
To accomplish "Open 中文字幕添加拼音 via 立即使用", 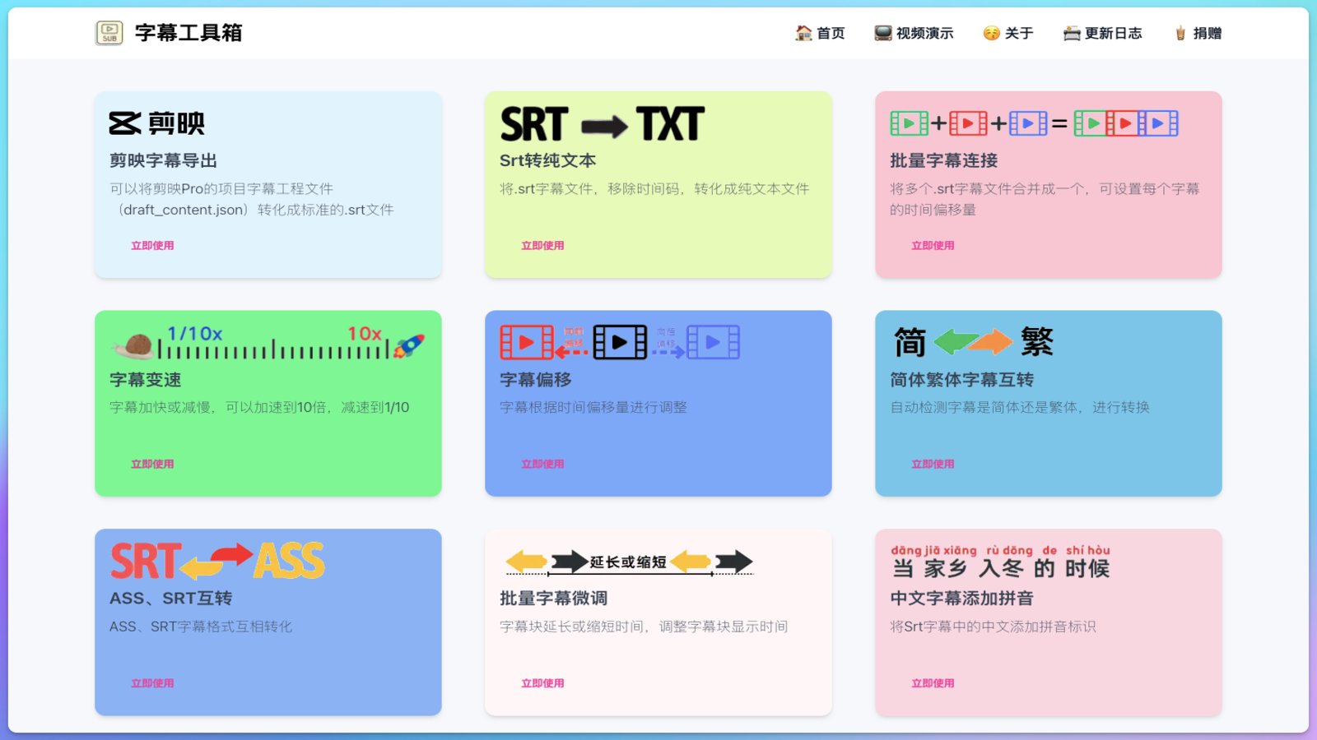I will pyautogui.click(x=932, y=682).
